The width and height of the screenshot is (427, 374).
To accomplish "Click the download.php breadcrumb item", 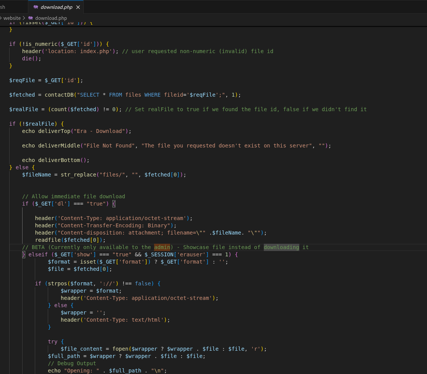I will point(51,18).
